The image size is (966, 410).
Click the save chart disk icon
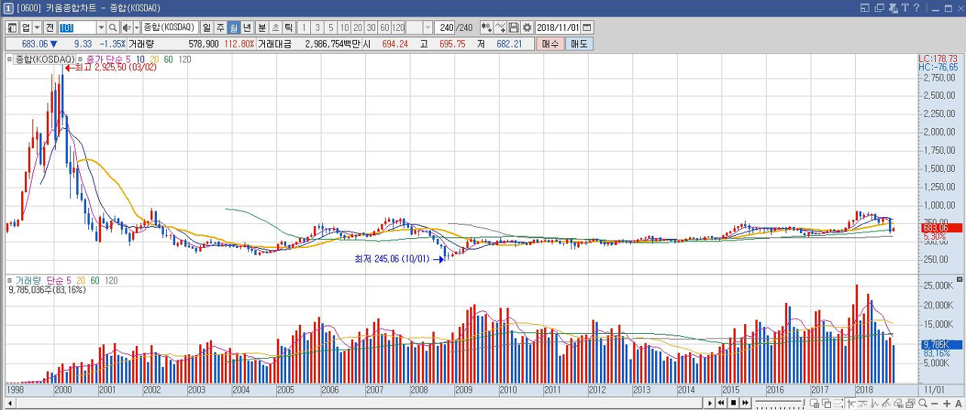click(x=513, y=28)
